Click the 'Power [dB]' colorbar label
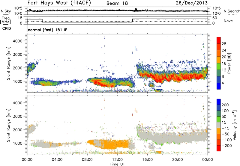 229,63
